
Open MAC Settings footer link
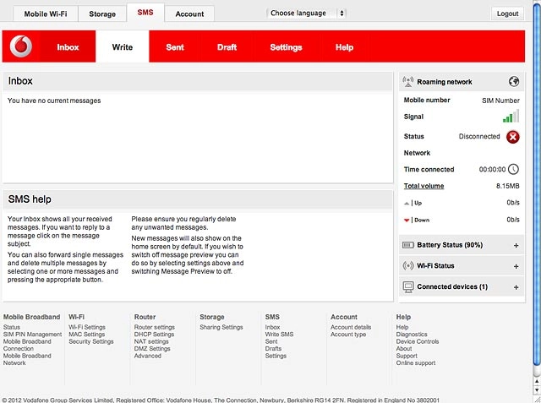[86, 335]
